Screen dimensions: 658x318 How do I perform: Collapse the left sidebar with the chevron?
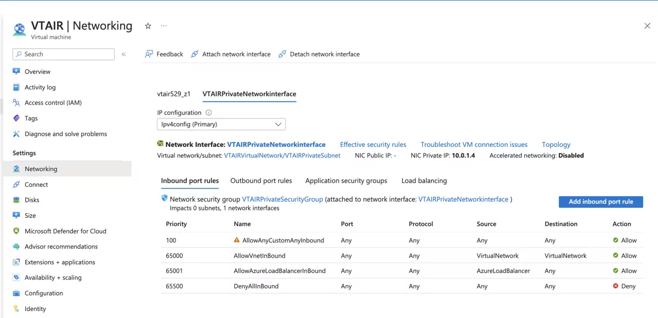[x=124, y=54]
